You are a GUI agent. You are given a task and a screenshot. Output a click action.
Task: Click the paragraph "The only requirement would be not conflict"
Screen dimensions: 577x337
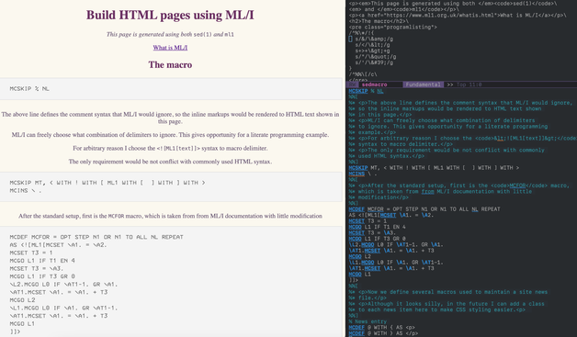pyautogui.click(x=170, y=162)
